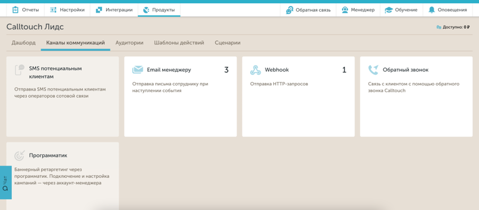
Task: Click the Обратная связь smiley icon
Action: click(289, 10)
